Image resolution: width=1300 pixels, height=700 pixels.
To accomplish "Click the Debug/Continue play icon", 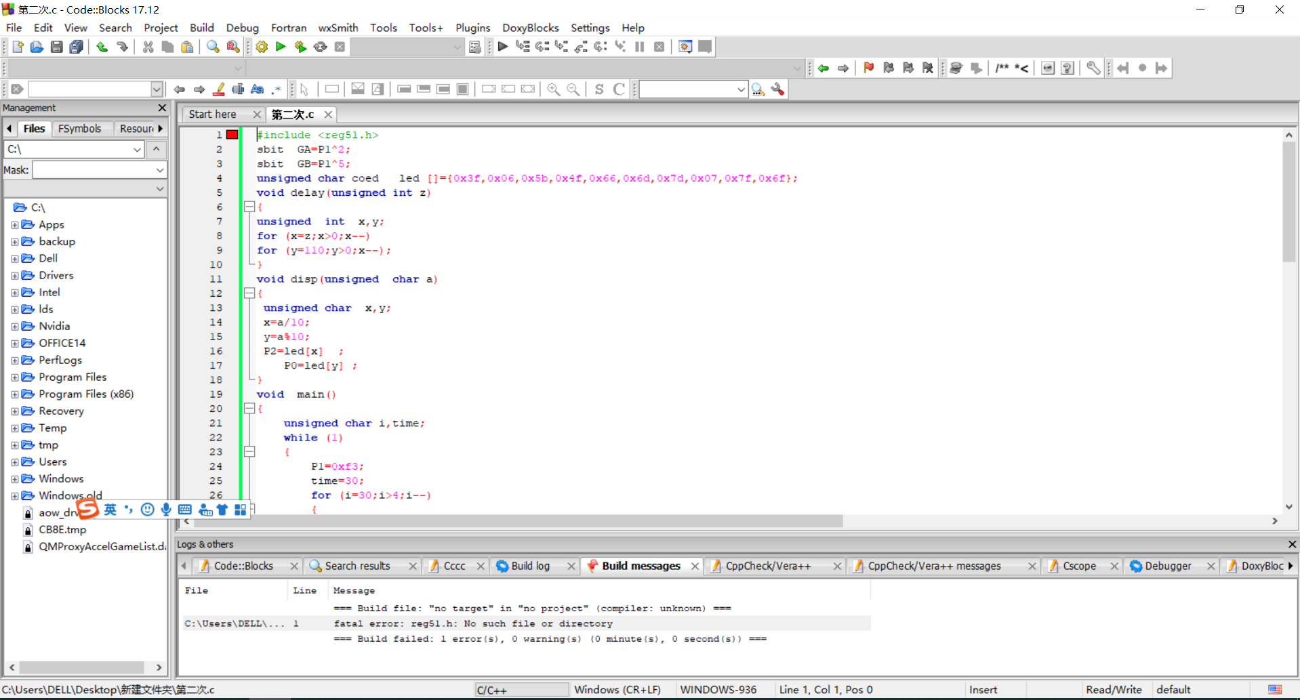I will tap(503, 47).
